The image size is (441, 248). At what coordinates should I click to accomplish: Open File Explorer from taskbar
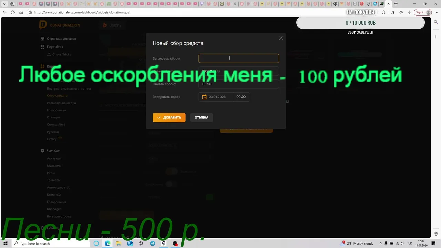[x=119, y=244]
